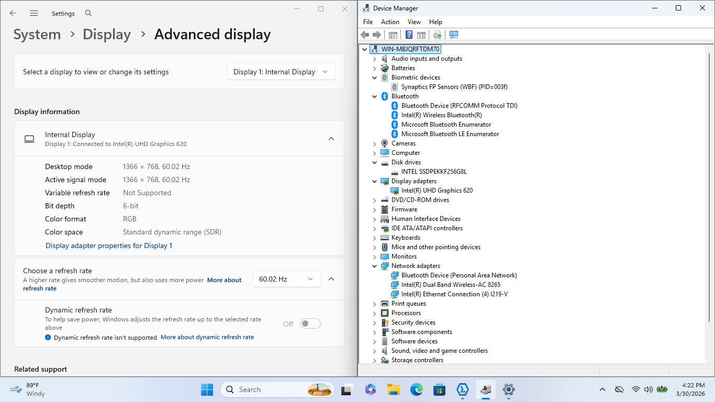Collapse the Choose a refresh rate section
715x402 pixels.
tap(331, 279)
